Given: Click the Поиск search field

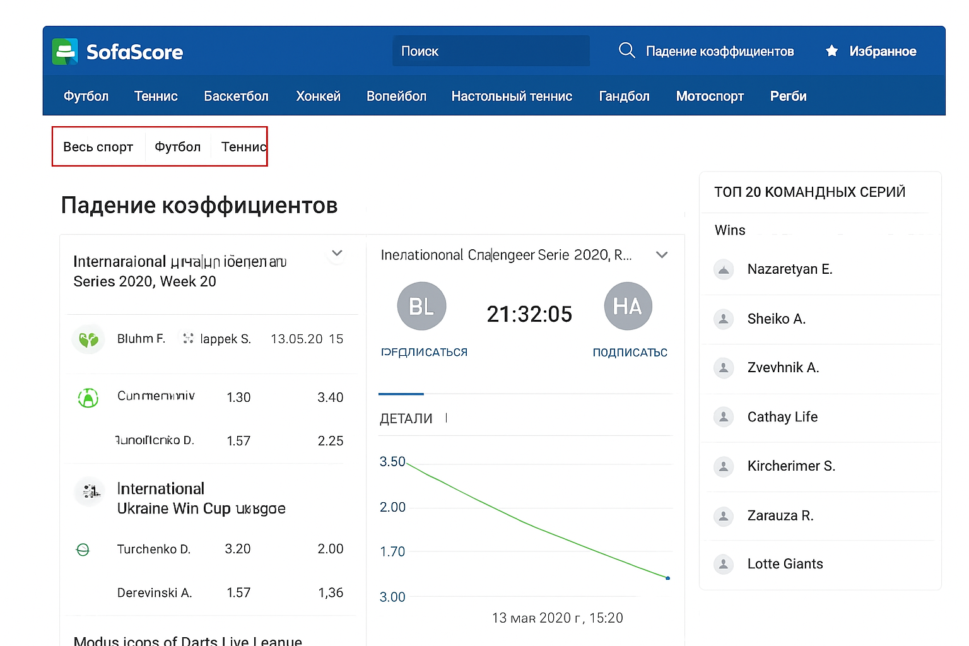Looking at the screenshot, I should (491, 51).
